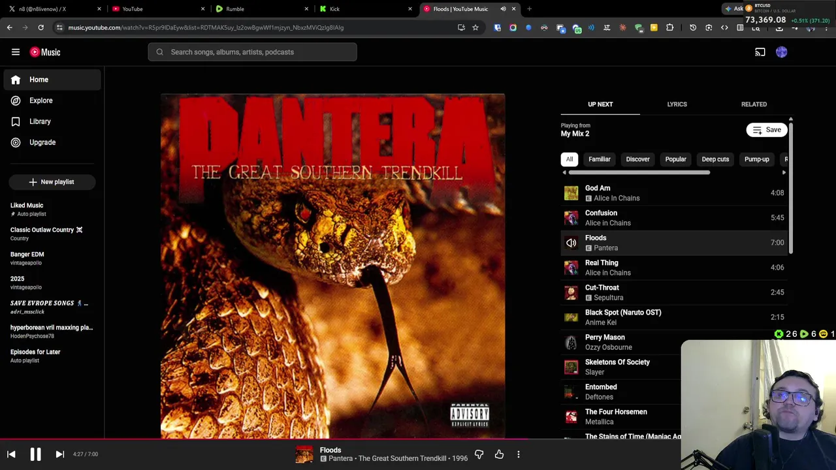The image size is (836, 470).
Task: Open Classic Outlaw Country playlist
Action: point(52,234)
